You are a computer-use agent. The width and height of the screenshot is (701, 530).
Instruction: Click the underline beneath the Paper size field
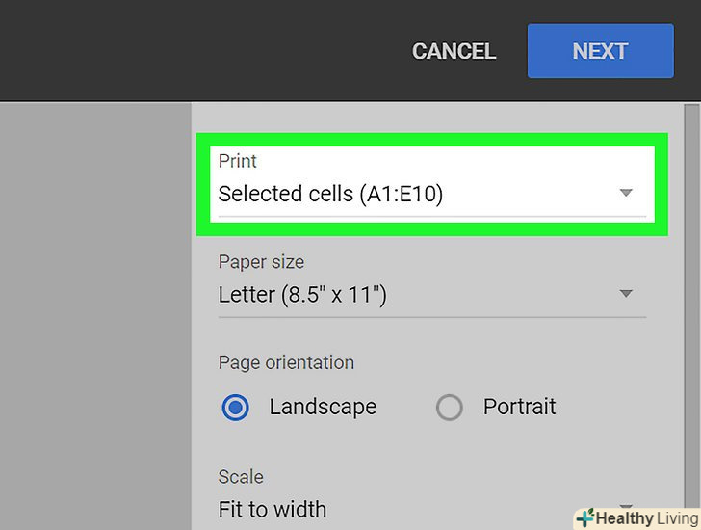click(431, 316)
